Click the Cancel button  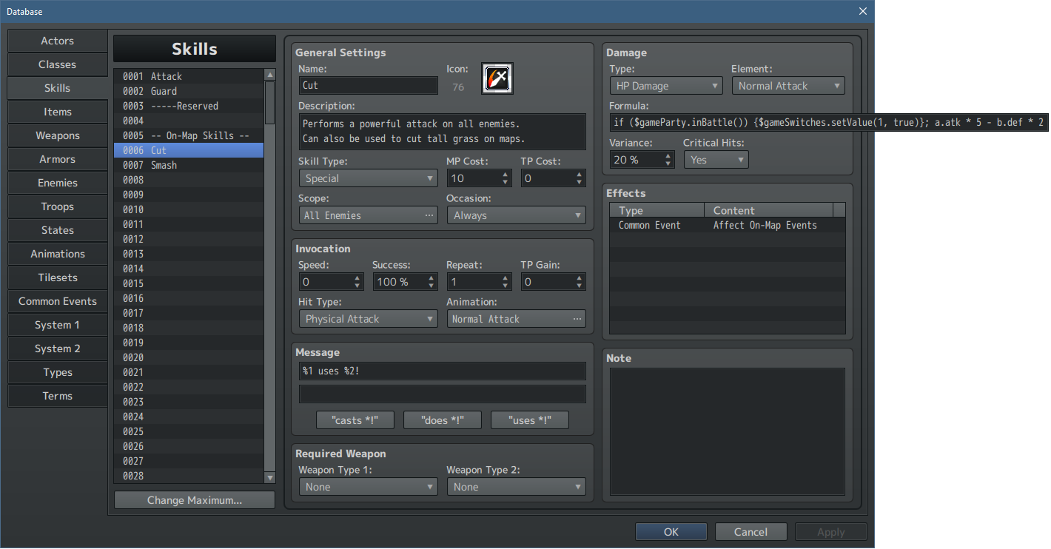pyautogui.click(x=751, y=532)
